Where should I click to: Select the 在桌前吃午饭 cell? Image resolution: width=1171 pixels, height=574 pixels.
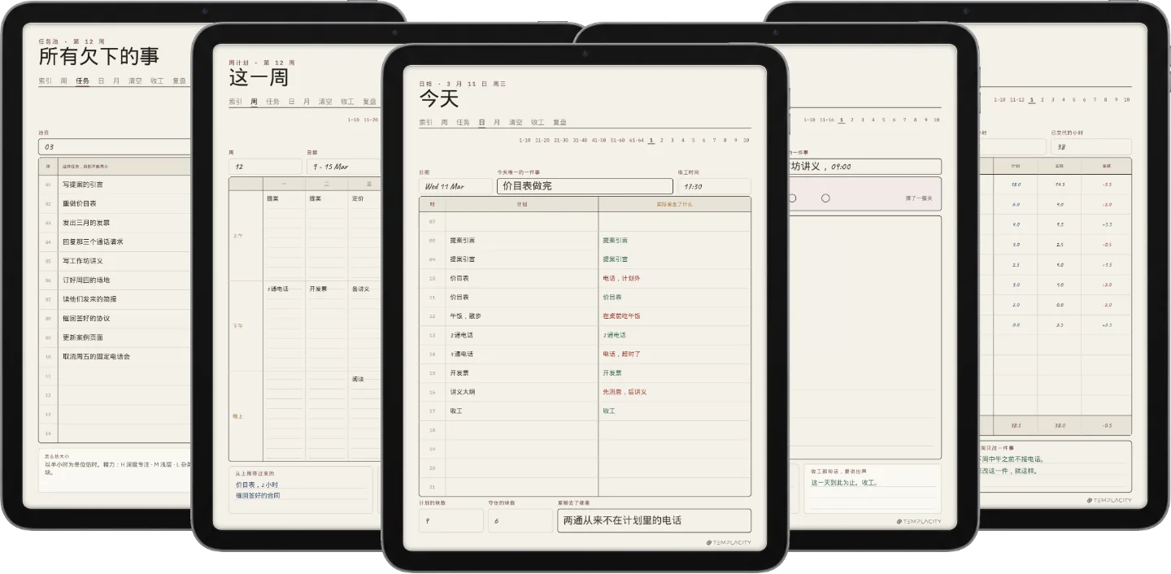(674, 316)
